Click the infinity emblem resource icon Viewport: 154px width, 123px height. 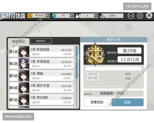pos(102,16)
